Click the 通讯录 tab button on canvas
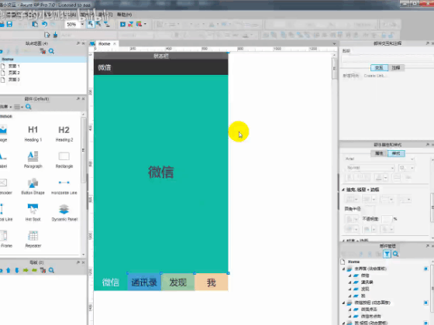Screen dimensions: 434x325 point(144,282)
